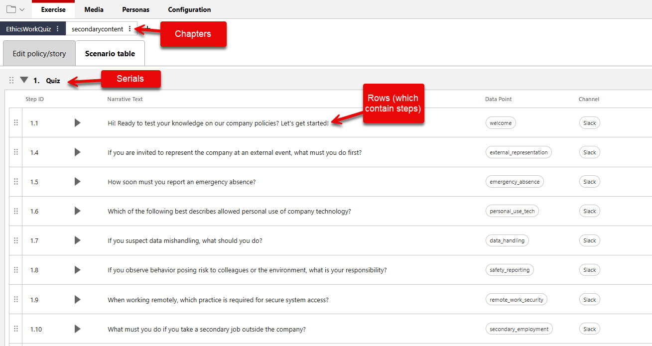
Task: Click the narrative text about data mishandling
Action: click(185, 240)
